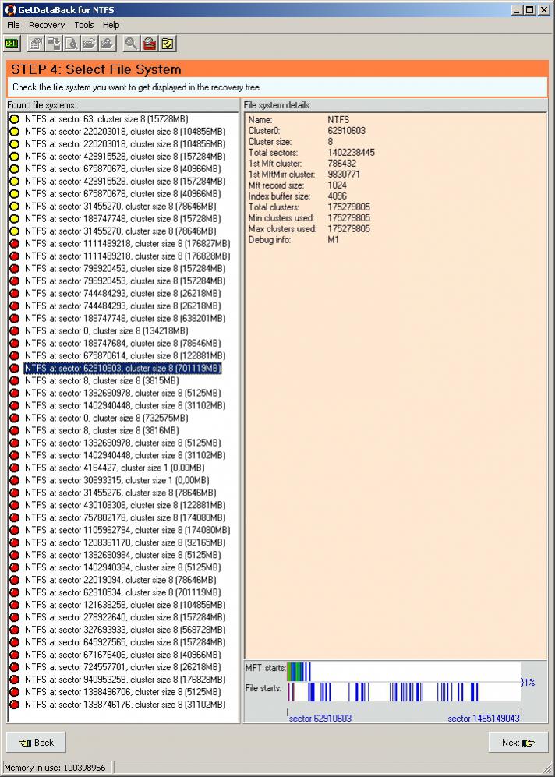Click 1st Mft cluster value 786432
This screenshot has height=777, width=555.
341,164
